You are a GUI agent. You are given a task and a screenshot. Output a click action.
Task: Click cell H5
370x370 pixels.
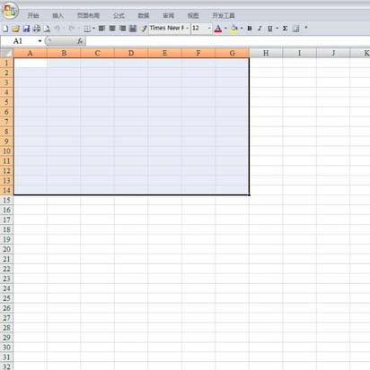click(266, 102)
